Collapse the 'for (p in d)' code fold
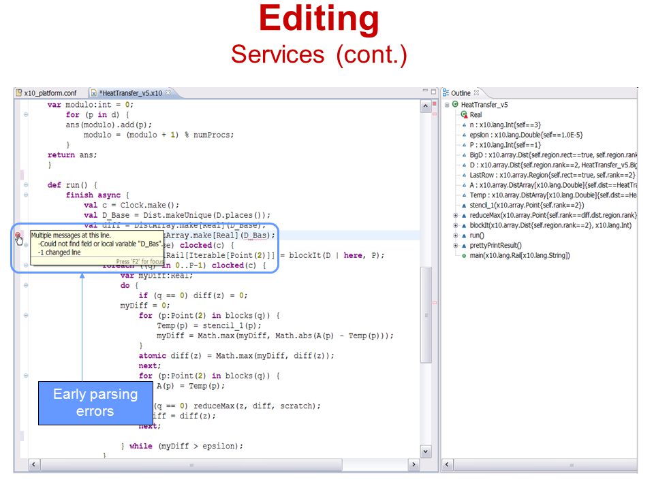The image size is (654, 490). pos(26,114)
